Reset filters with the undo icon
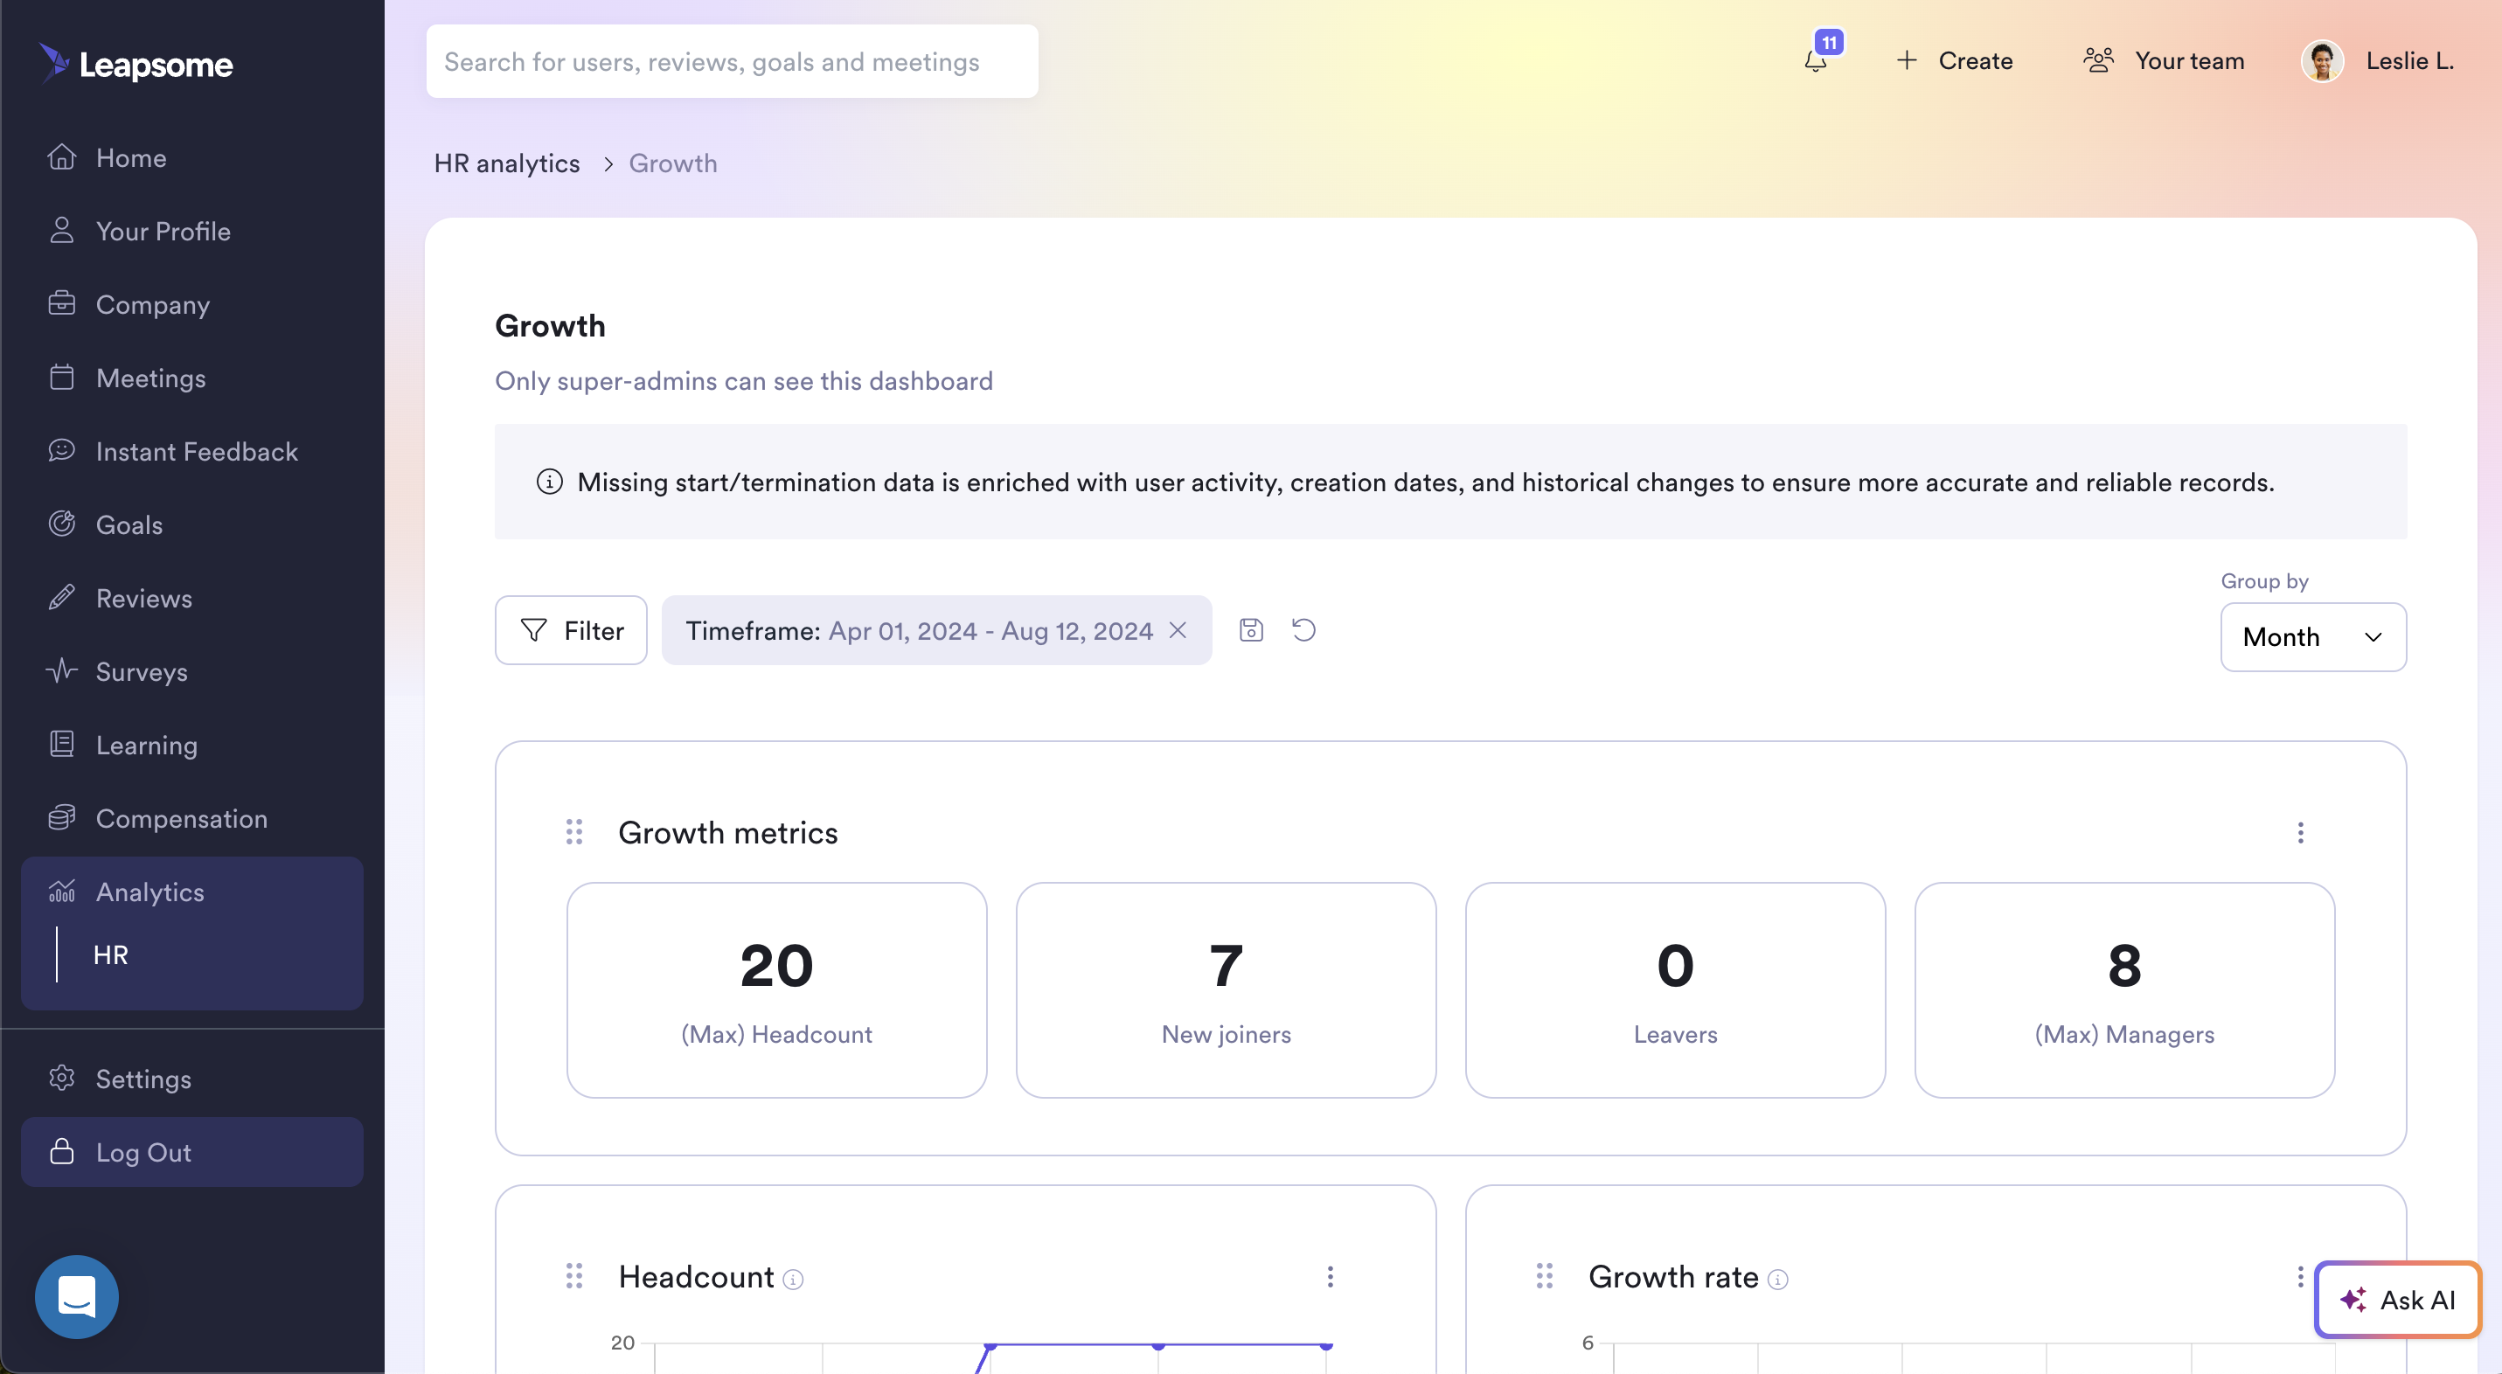The image size is (2502, 1374). click(x=1303, y=630)
